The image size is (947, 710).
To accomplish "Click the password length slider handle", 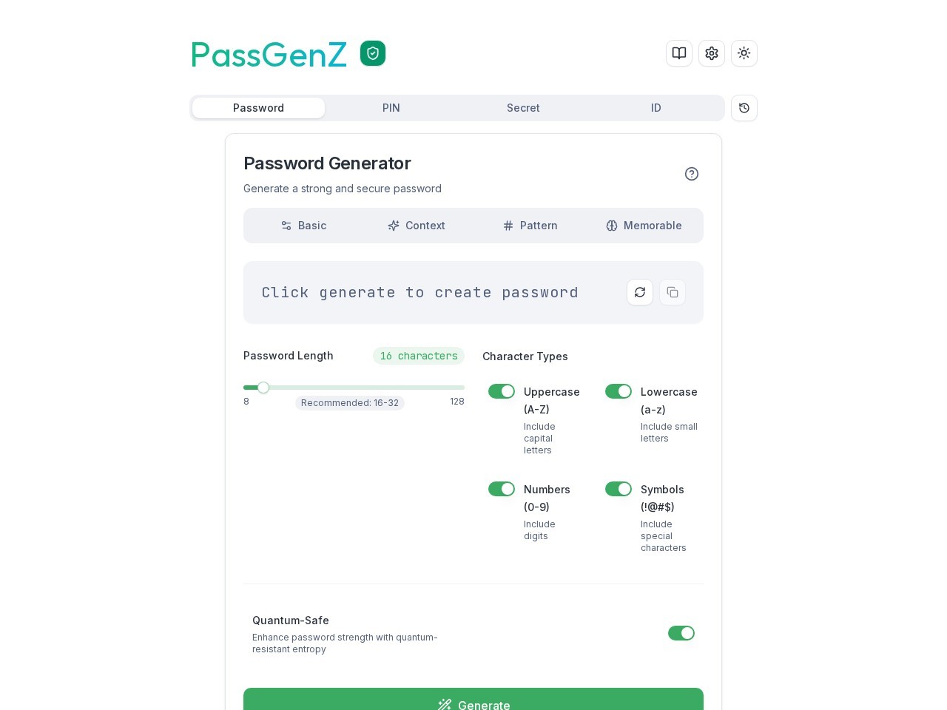I will 263,388.
